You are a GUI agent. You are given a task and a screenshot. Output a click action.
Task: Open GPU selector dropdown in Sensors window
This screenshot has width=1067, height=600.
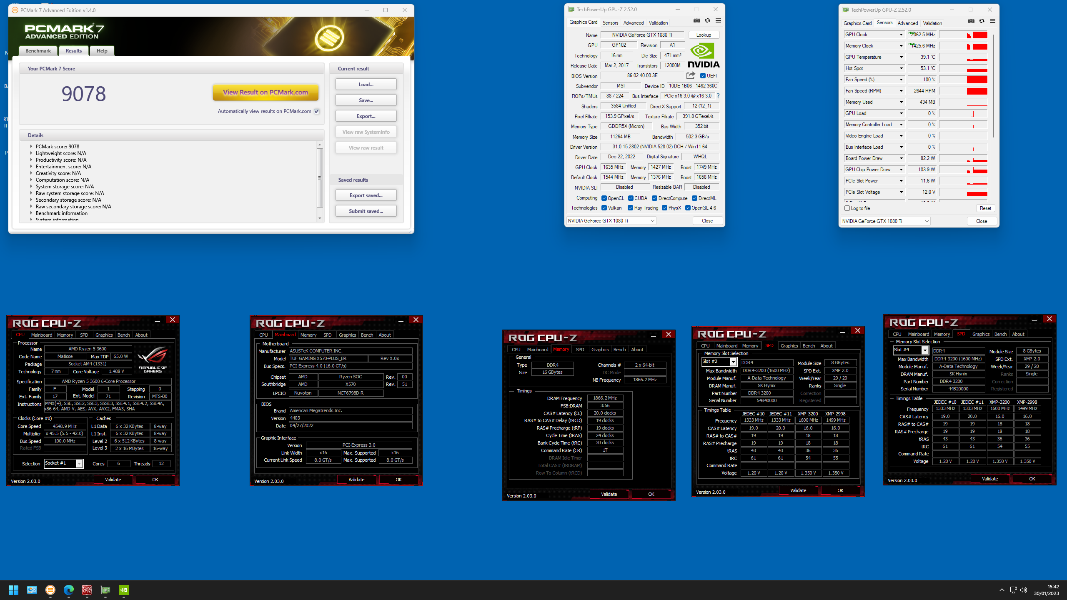(885, 221)
